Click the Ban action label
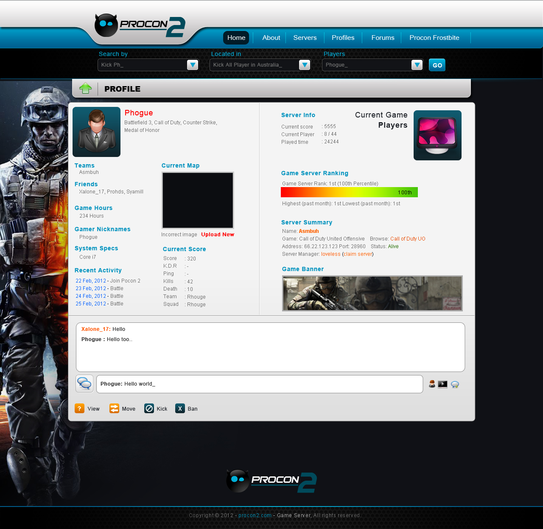The height and width of the screenshot is (529, 543). pos(193,409)
